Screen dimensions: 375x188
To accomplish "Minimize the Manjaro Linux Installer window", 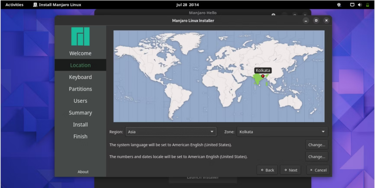I will point(306,20).
